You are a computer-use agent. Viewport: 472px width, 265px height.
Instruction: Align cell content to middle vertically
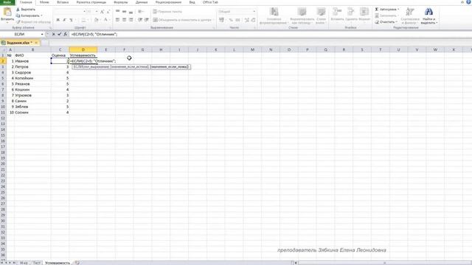pyautogui.click(x=125, y=12)
